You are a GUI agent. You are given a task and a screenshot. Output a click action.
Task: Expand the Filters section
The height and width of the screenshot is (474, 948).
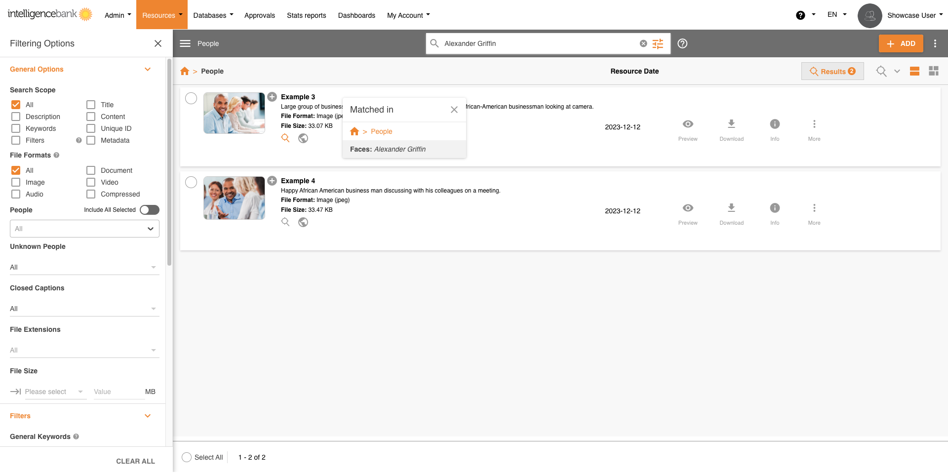(x=148, y=416)
